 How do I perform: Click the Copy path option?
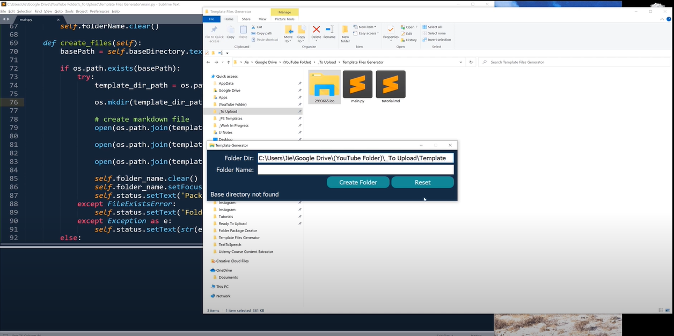pos(264,33)
